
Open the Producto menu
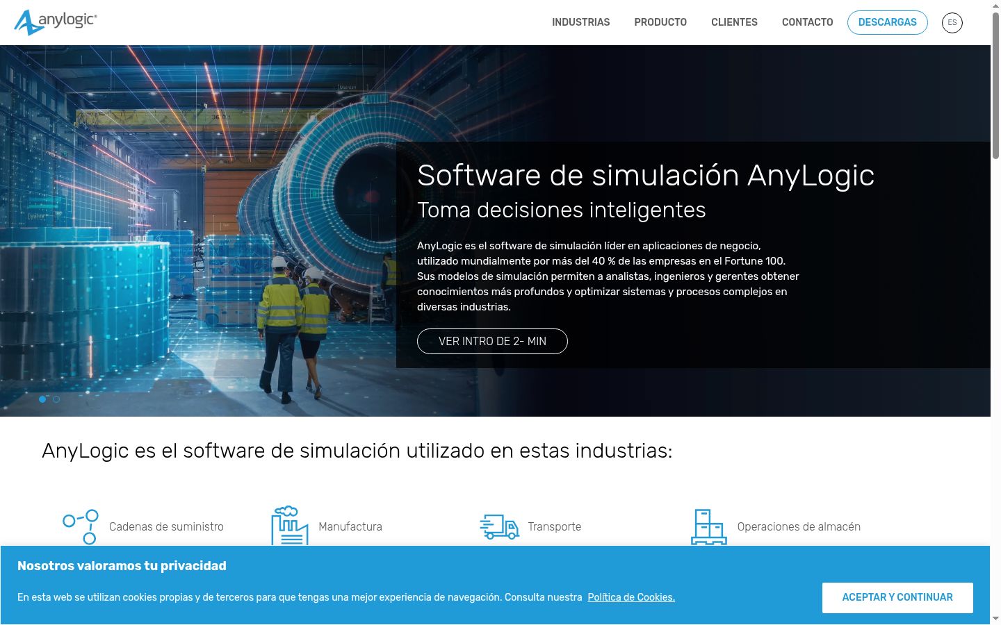pyautogui.click(x=660, y=22)
